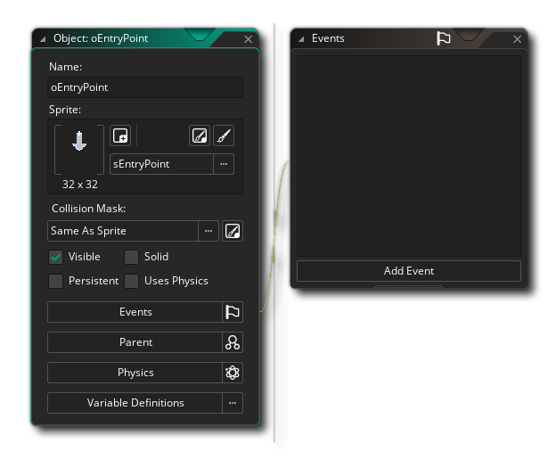556x460 pixels.
Task: Click the Events window bottom resize grip
Action: (409, 286)
